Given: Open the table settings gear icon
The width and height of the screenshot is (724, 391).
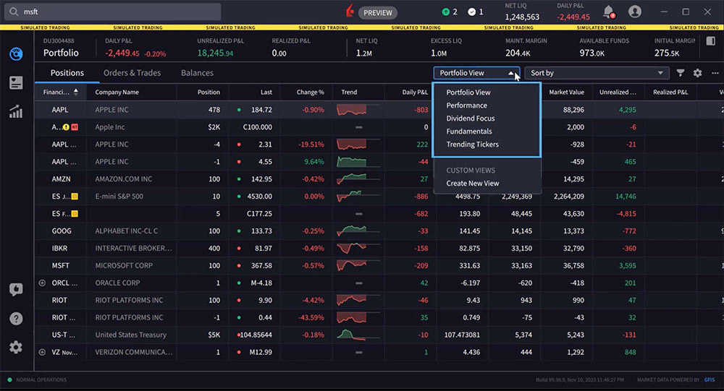Looking at the screenshot, I should (697, 73).
